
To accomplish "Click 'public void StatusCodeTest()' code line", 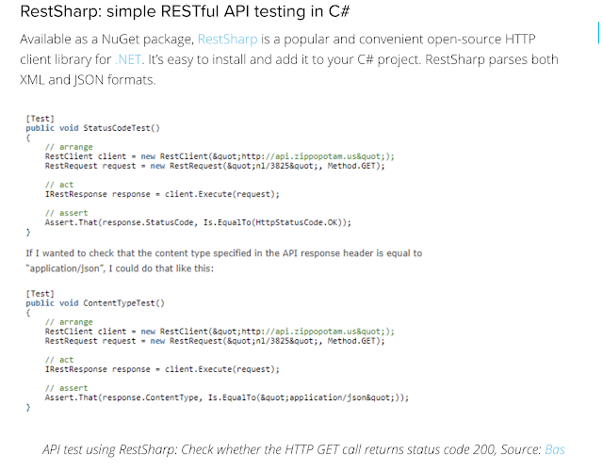I will 92,128.
